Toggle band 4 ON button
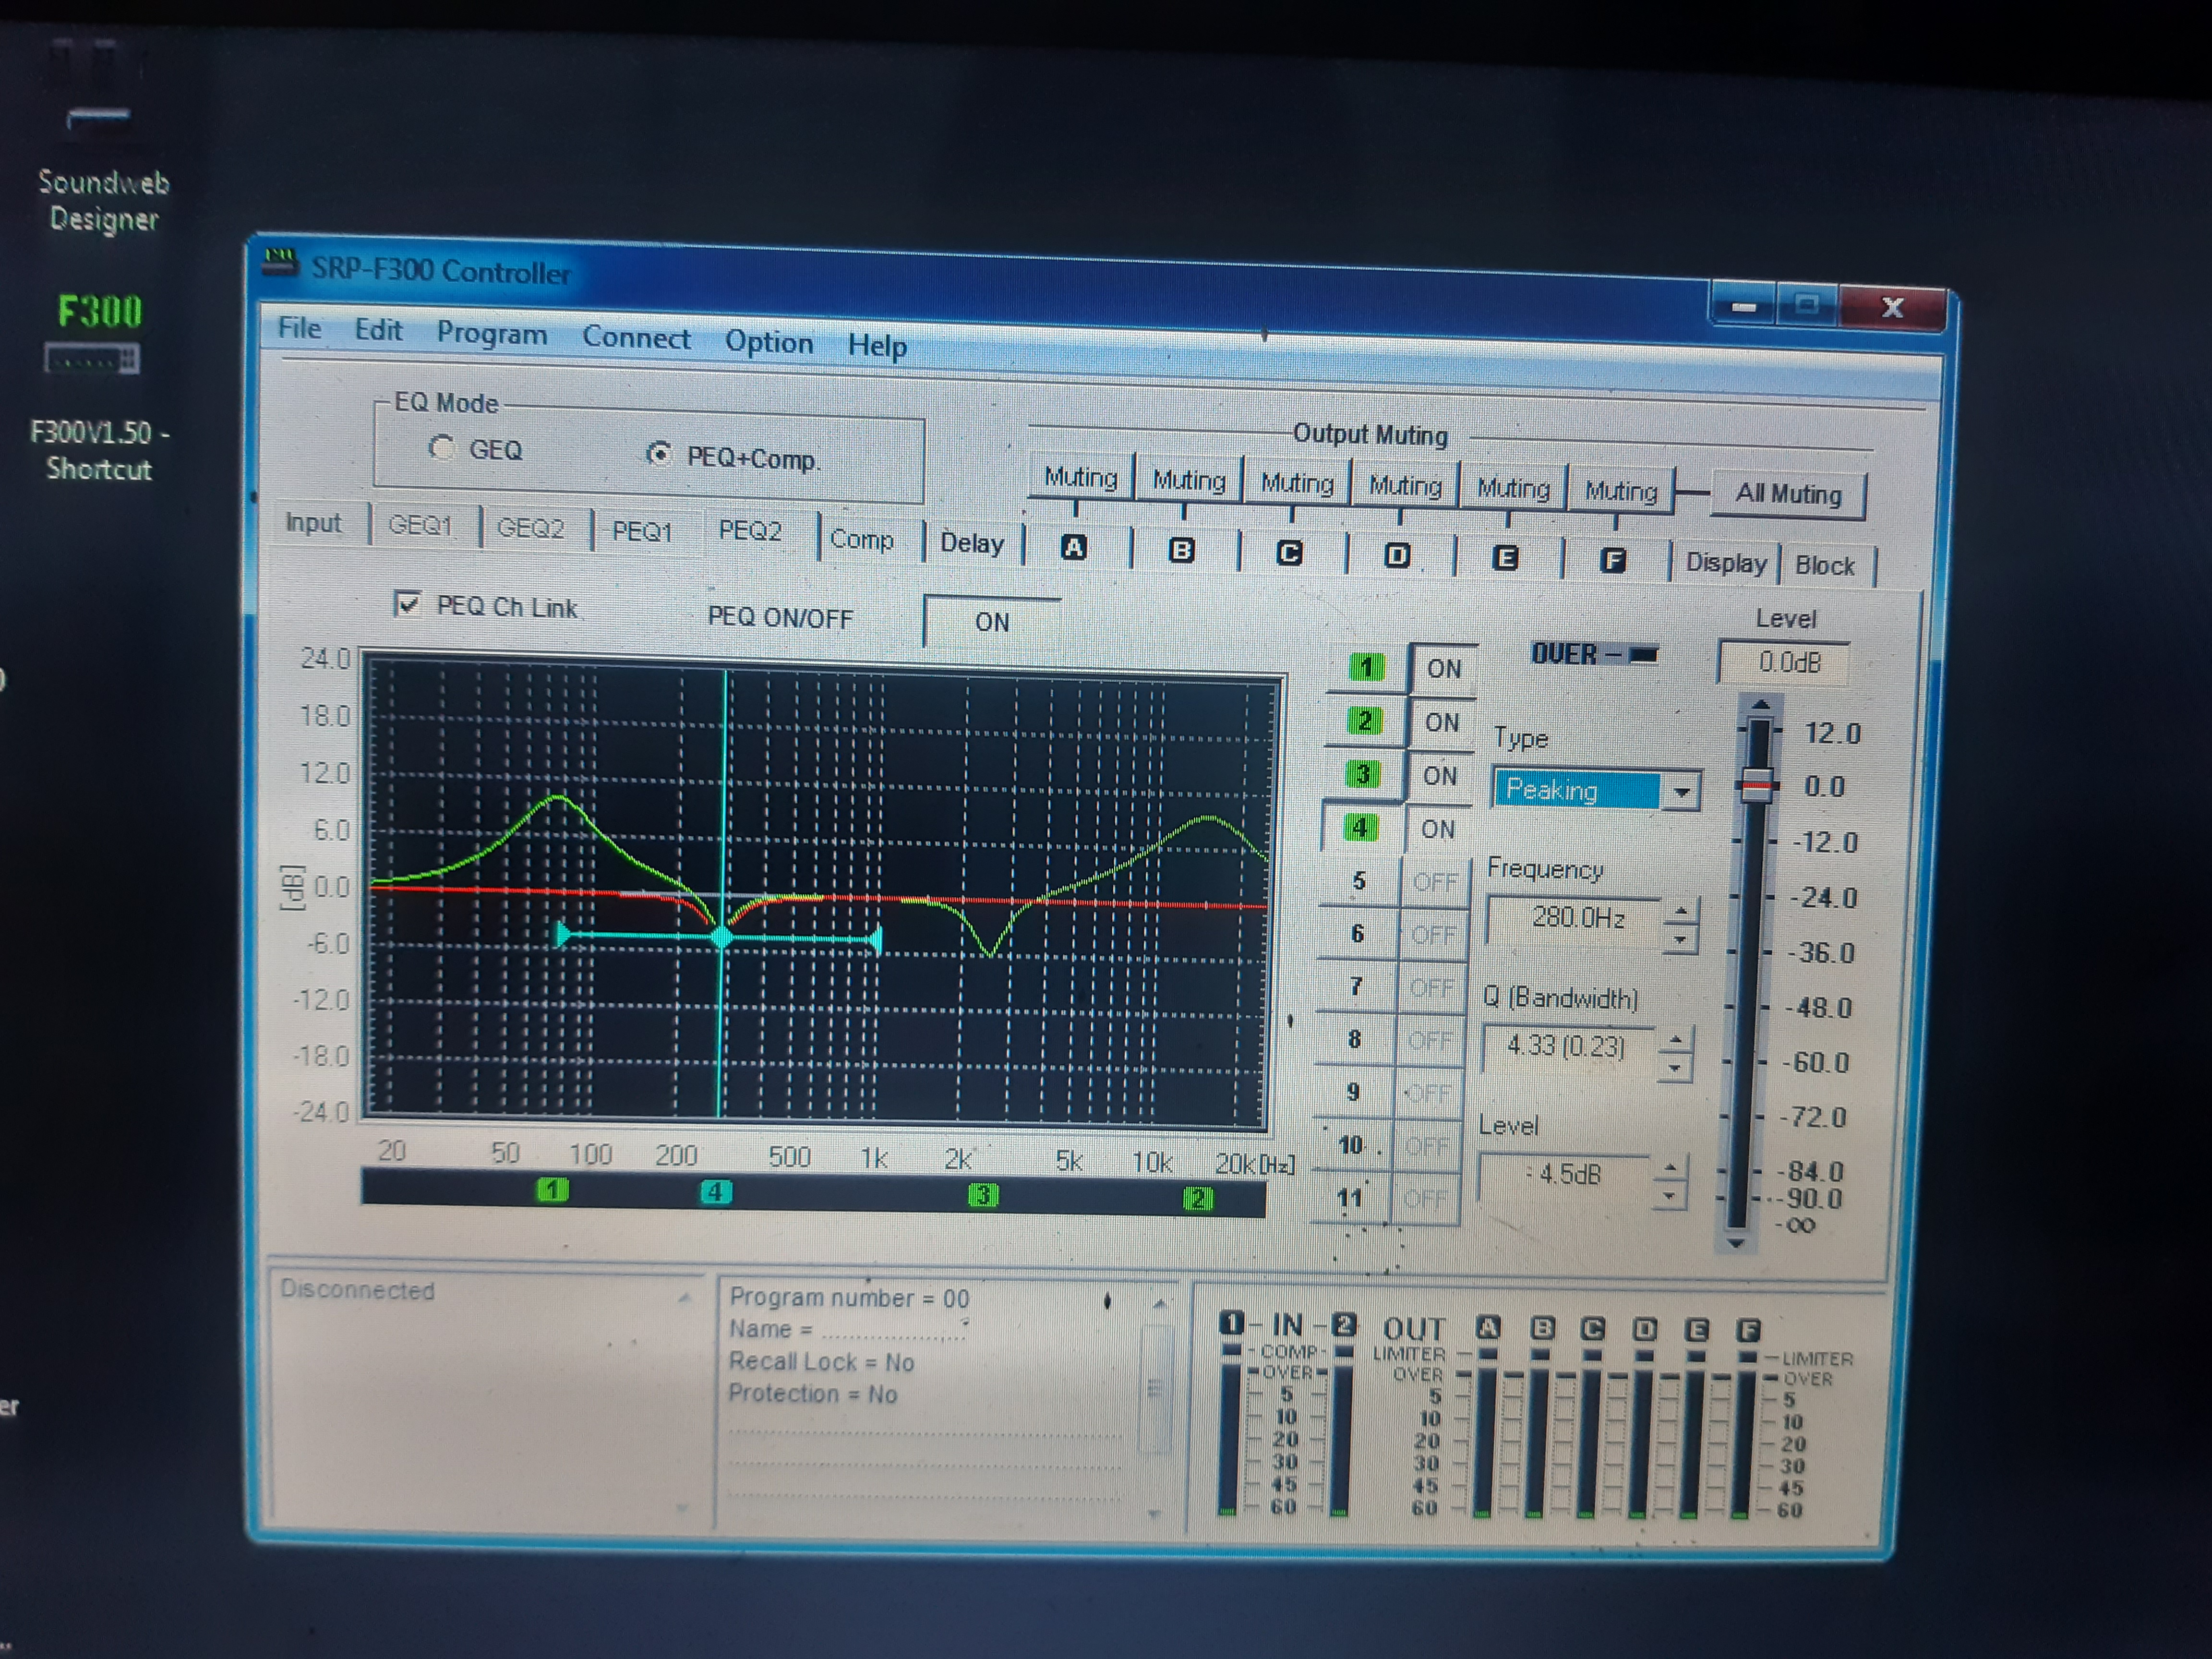This screenshot has height=1659, width=2212. (1437, 829)
